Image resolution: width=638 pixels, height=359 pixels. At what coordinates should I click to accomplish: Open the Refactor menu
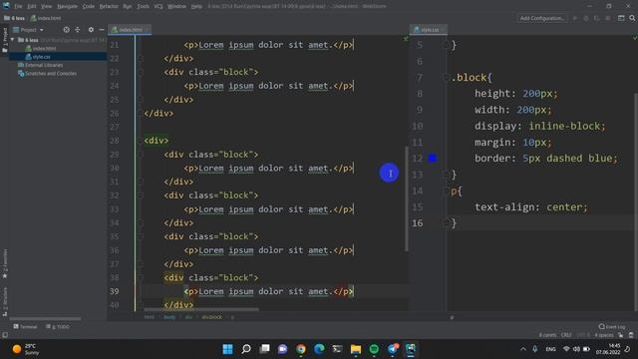(109, 7)
